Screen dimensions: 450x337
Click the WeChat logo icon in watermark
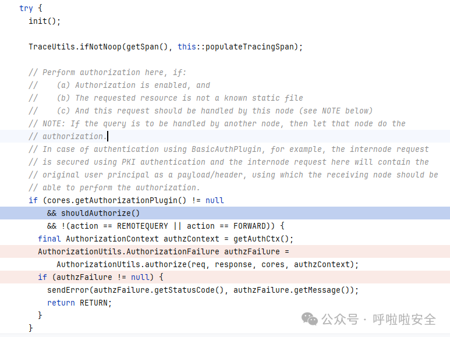(310, 319)
